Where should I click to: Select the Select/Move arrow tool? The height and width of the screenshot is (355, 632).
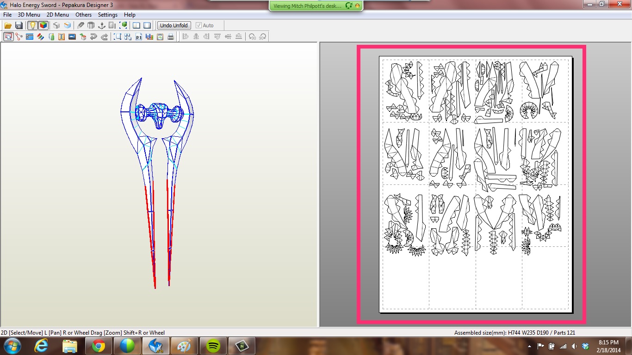pos(8,37)
